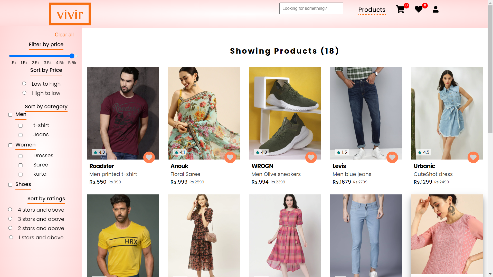The width and height of the screenshot is (493, 277).
Task: Click the user account icon
Action: pos(435,9)
